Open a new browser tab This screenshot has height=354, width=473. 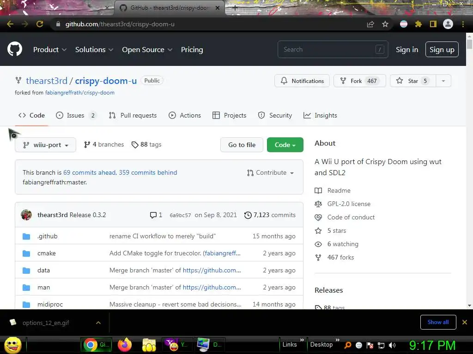coord(235,8)
